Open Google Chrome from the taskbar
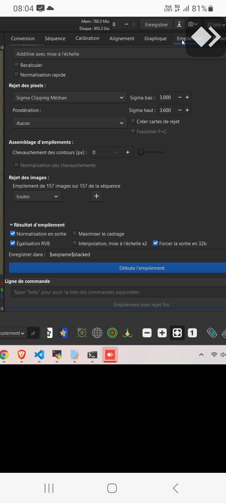This screenshot has width=226, height=503. (x=4, y=355)
